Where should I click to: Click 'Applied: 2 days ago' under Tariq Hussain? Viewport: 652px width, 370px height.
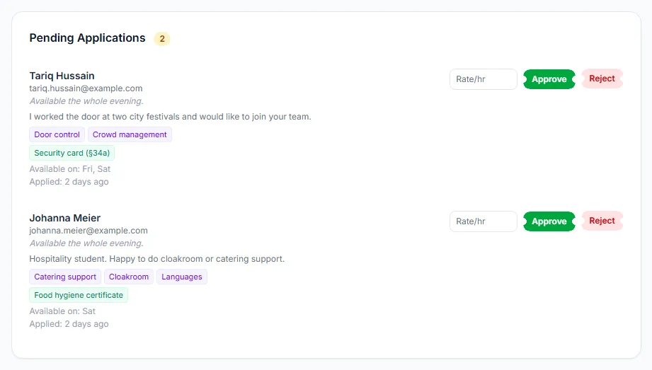pos(69,182)
